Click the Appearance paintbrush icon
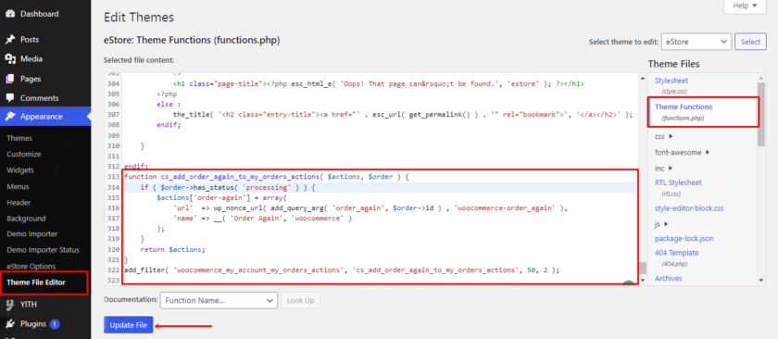The width and height of the screenshot is (778, 339). coord(10,117)
